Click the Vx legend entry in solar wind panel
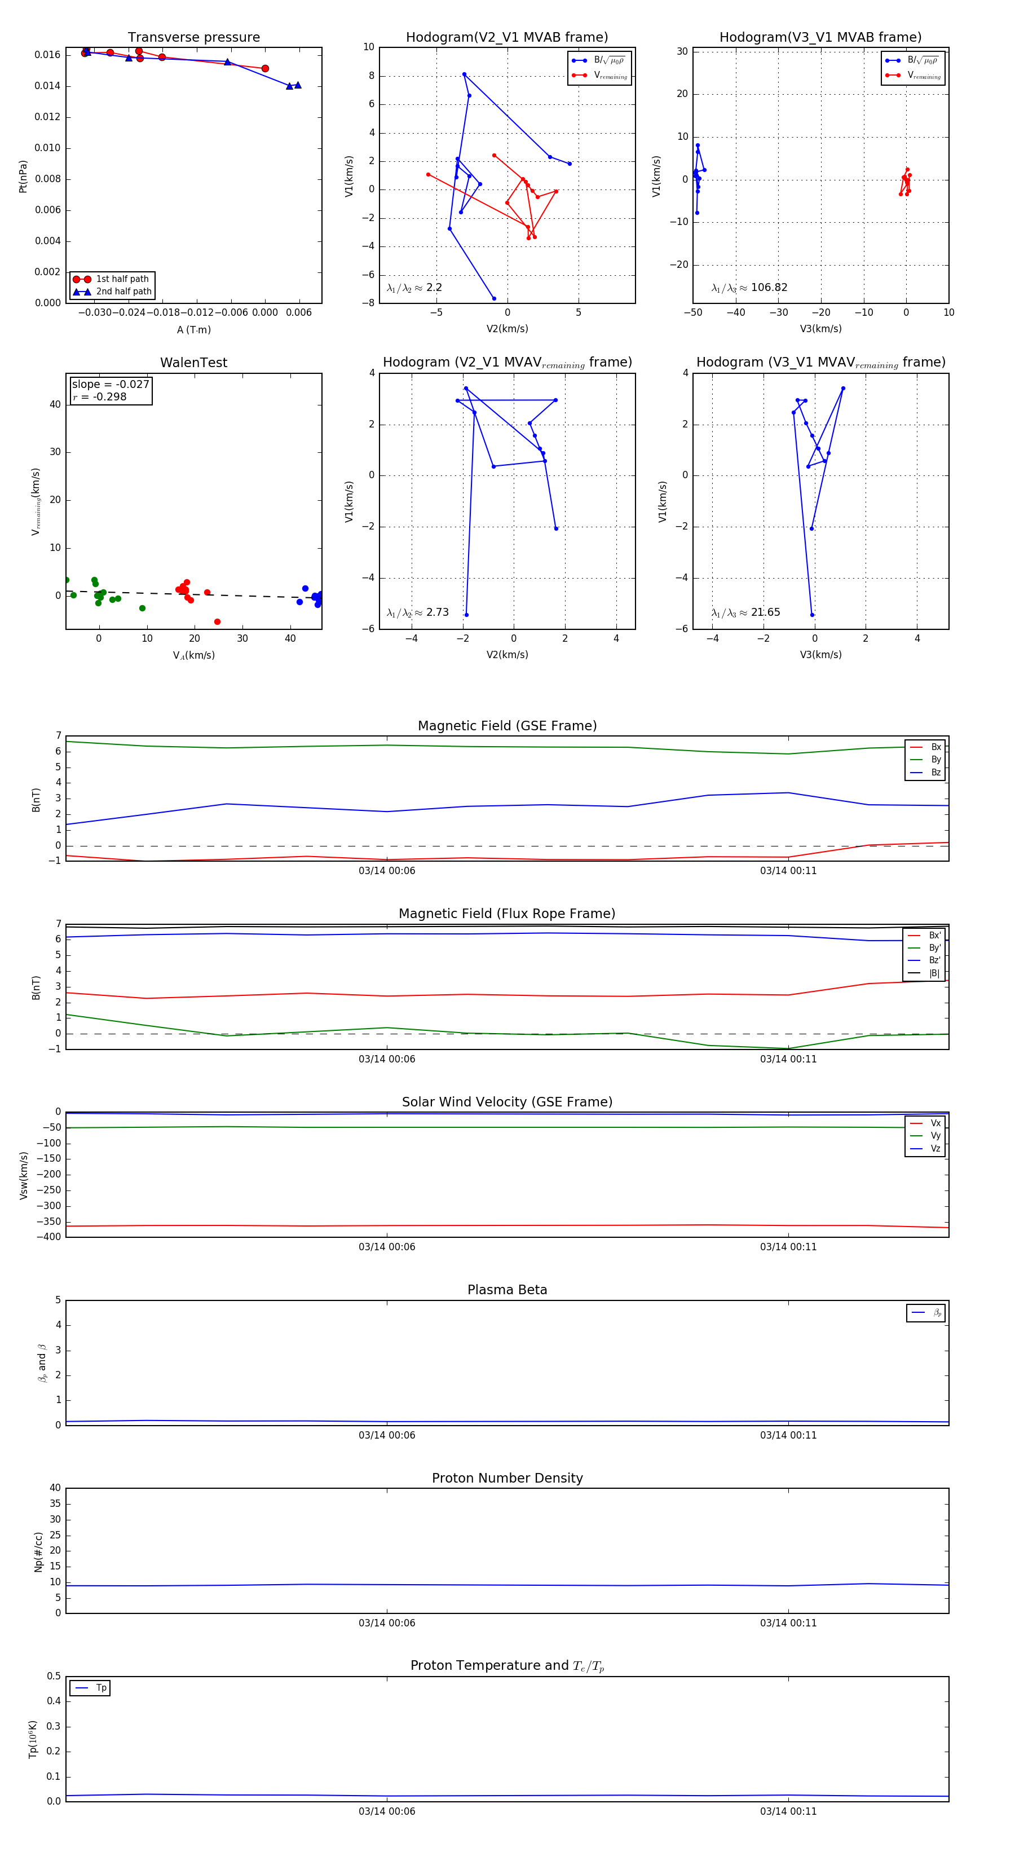Viewport: 1015px width, 1861px height. click(925, 1123)
